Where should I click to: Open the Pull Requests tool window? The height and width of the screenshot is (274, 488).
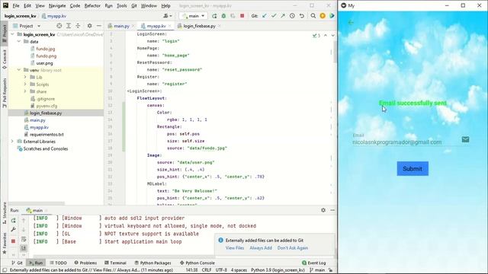pyautogui.click(x=5, y=93)
